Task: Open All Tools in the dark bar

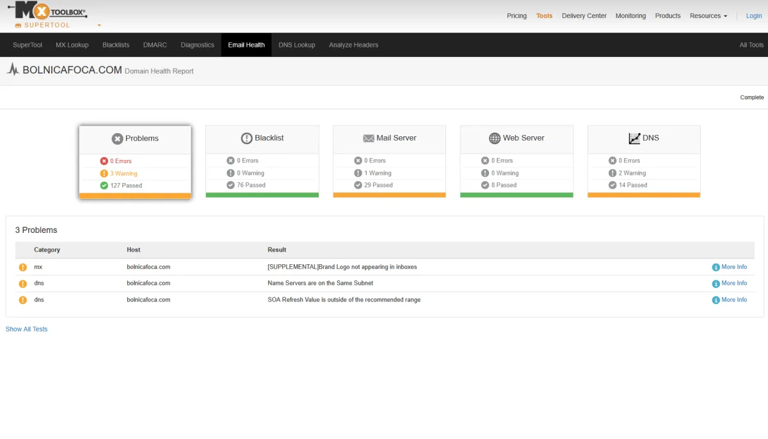Action: (x=751, y=45)
